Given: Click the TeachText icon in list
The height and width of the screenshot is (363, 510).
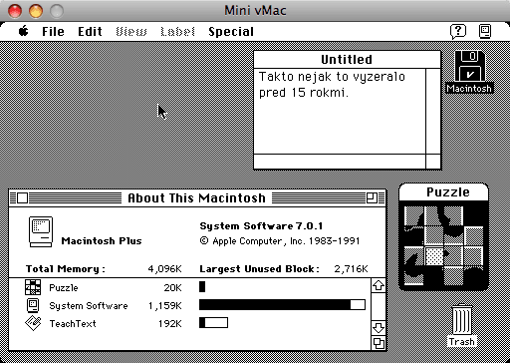Looking at the screenshot, I should pyautogui.click(x=33, y=323).
